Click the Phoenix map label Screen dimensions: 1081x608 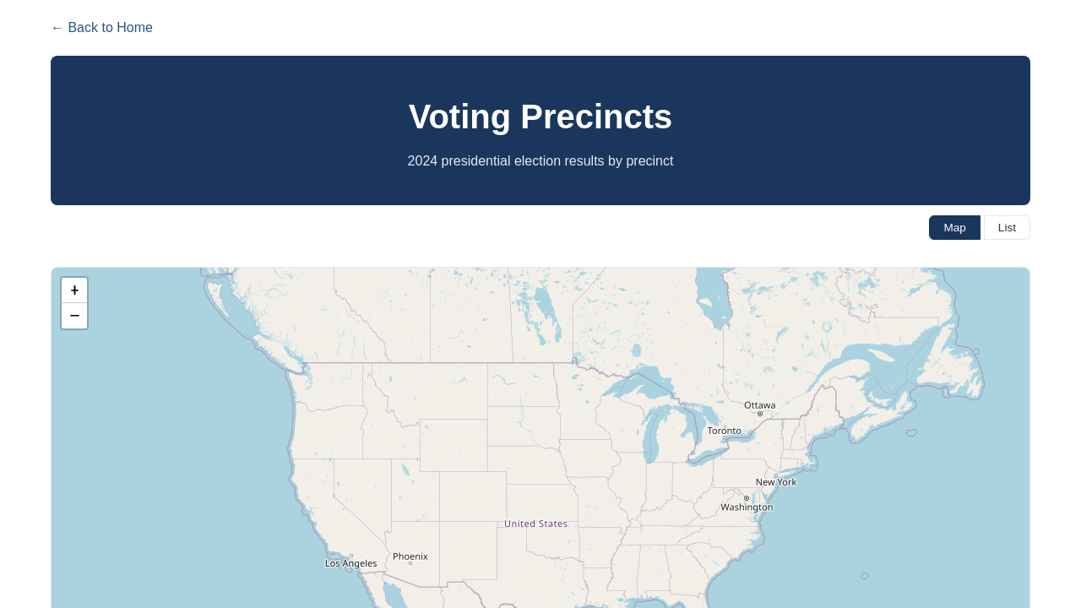click(410, 556)
